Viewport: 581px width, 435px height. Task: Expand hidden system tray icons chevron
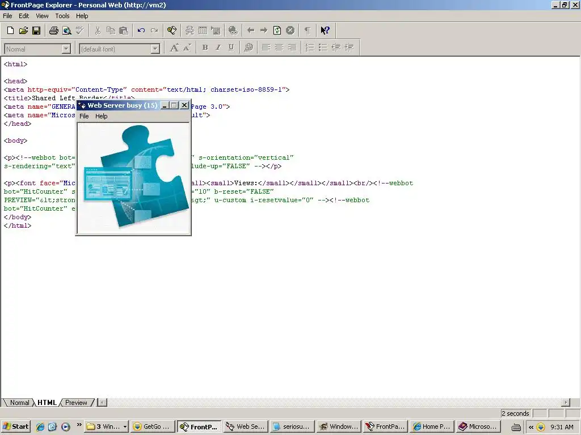(531, 427)
